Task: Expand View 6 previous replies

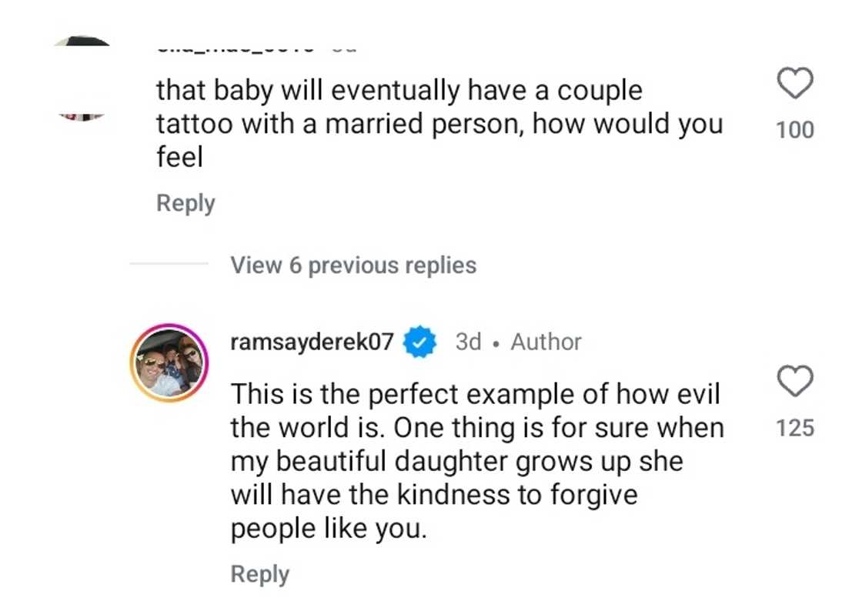Action: [x=353, y=266]
